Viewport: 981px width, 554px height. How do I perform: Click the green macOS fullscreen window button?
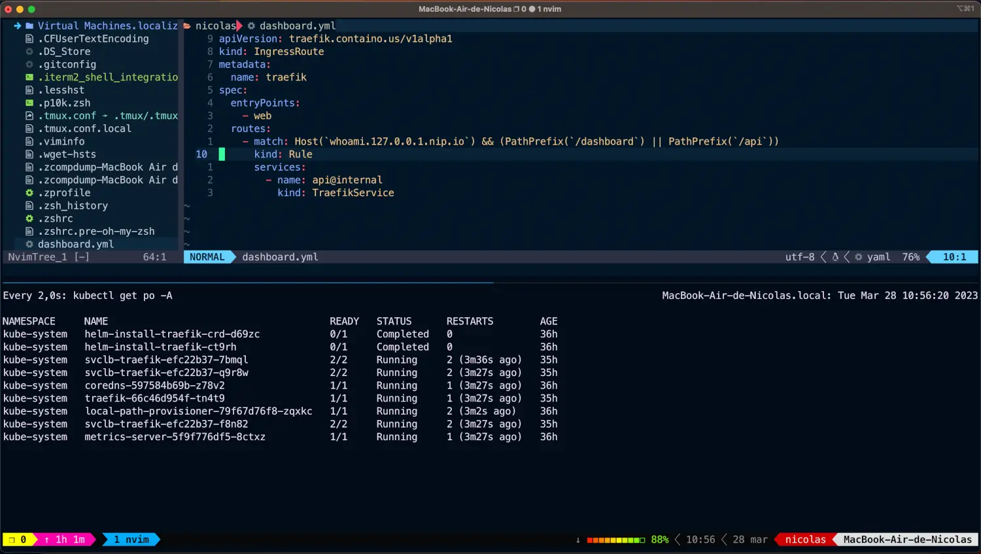(31, 9)
